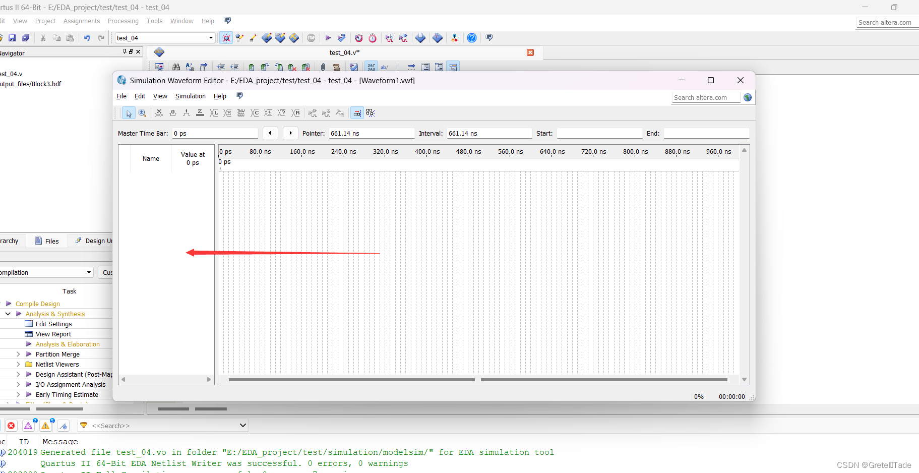Start Compilation with play icon in Quartus toolbar
This screenshot has height=473, width=919.
pos(328,38)
